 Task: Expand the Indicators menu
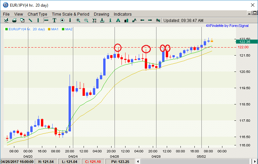pos(123,14)
